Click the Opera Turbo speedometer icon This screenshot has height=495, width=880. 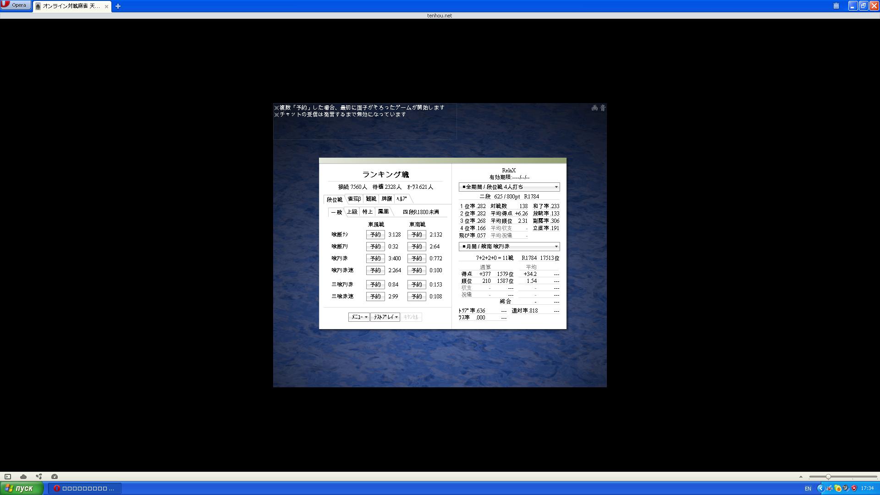coord(55,477)
